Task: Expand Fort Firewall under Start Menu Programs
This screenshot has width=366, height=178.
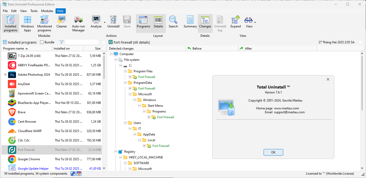Action: 149,117
